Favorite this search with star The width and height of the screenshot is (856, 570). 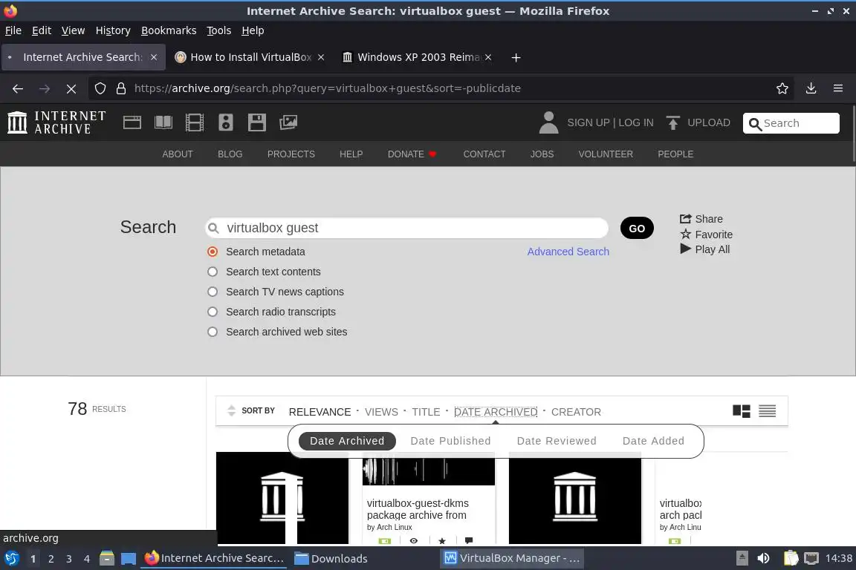pos(707,234)
